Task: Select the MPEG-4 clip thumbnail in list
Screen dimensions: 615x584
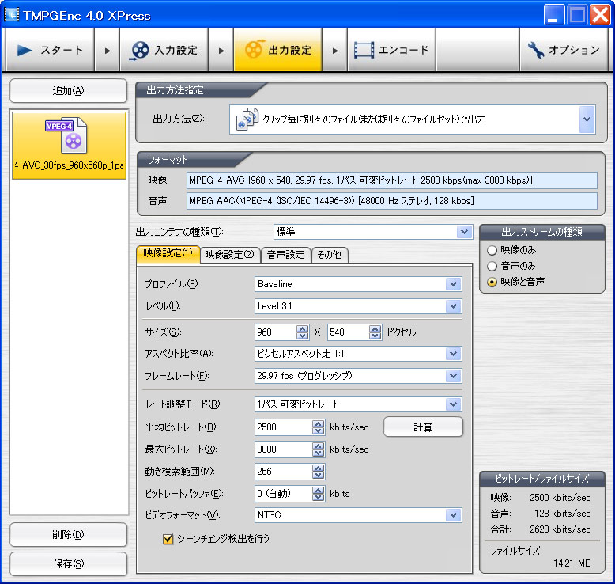Action: [x=69, y=146]
